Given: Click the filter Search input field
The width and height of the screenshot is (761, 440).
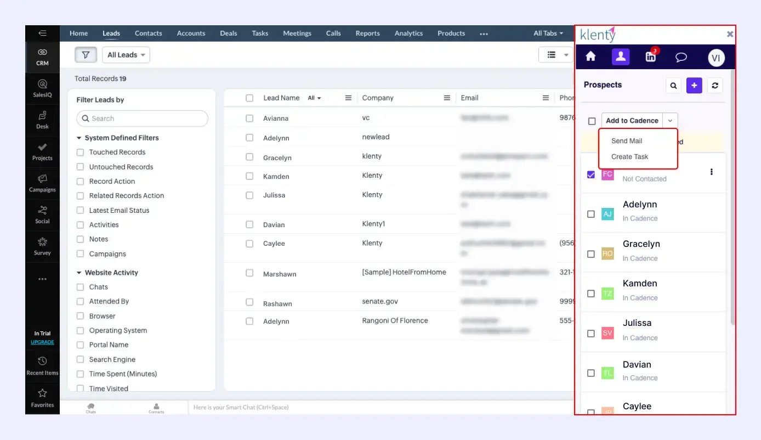Looking at the screenshot, I should 143,119.
